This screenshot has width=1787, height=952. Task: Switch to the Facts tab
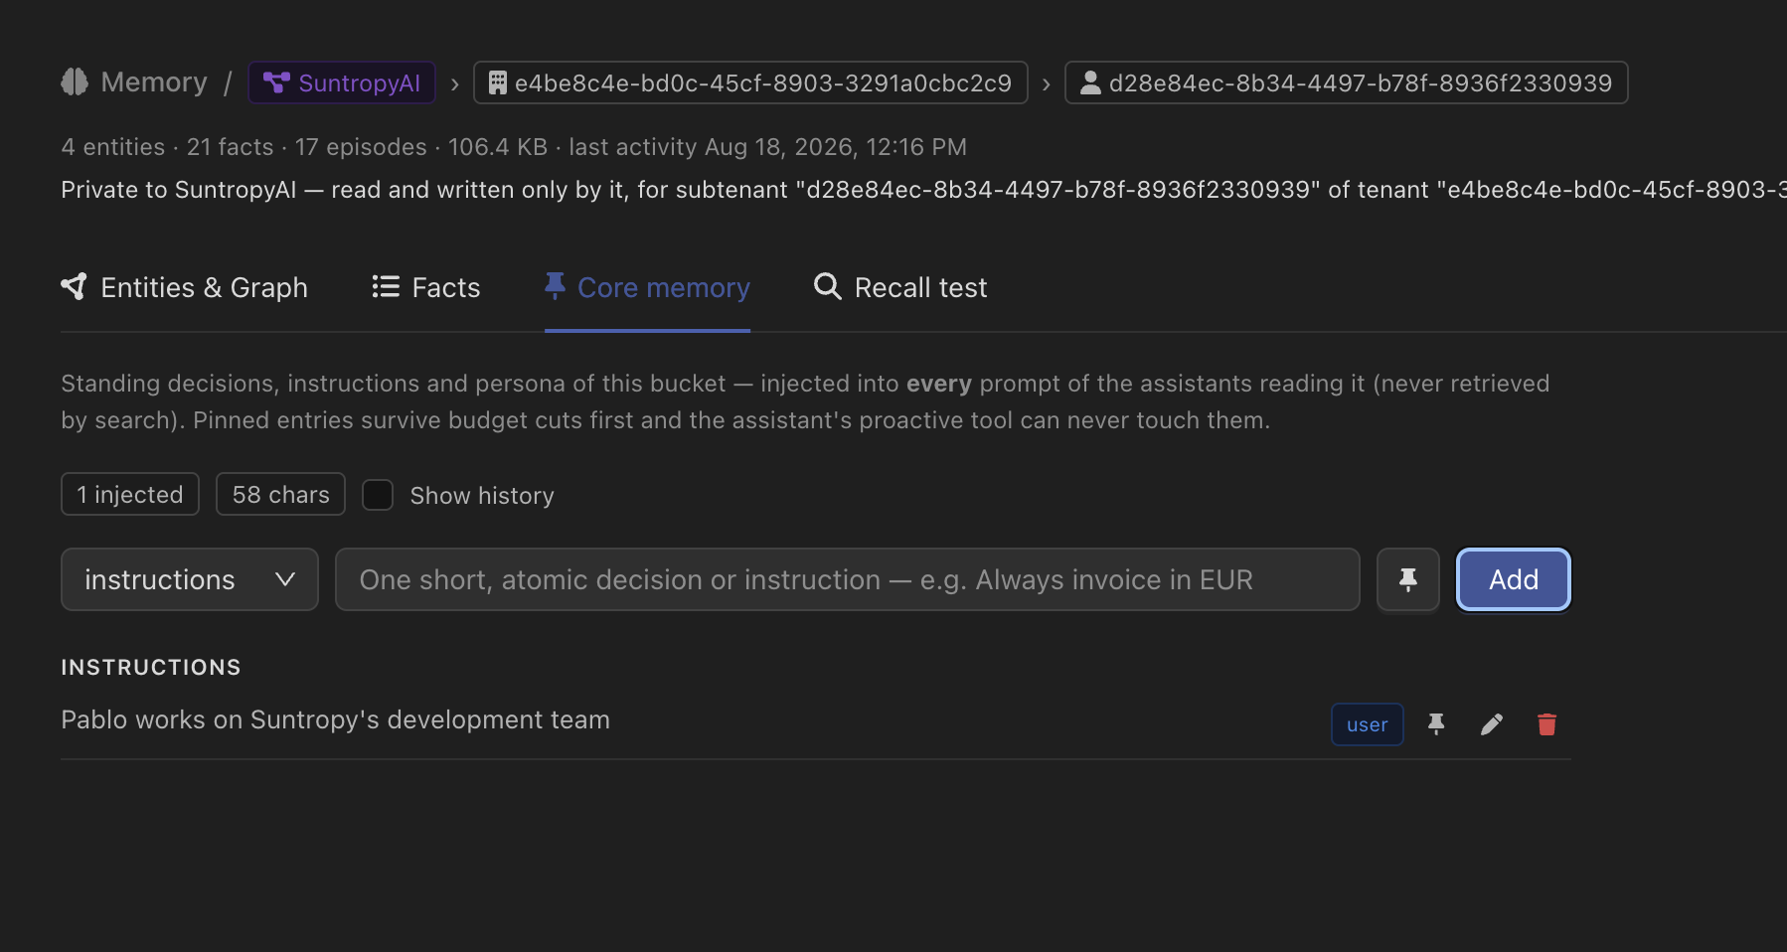point(426,287)
